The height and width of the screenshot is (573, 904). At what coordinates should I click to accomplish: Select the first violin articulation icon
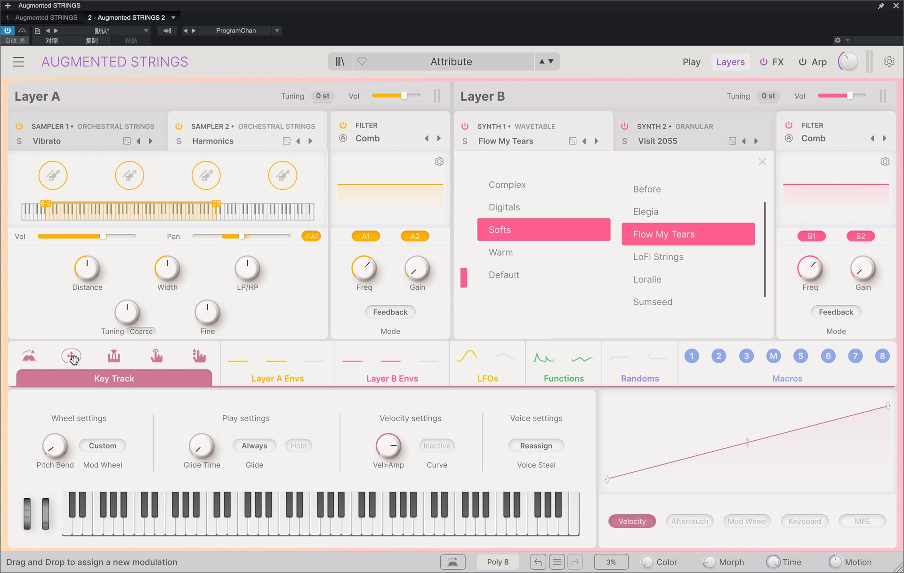[x=53, y=175]
